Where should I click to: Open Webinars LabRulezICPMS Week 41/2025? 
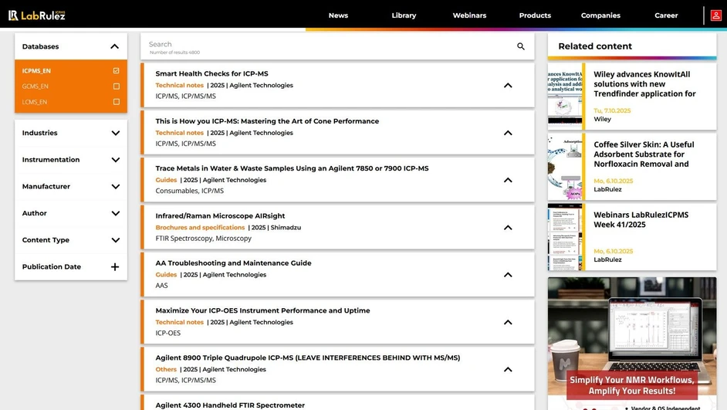click(x=641, y=220)
